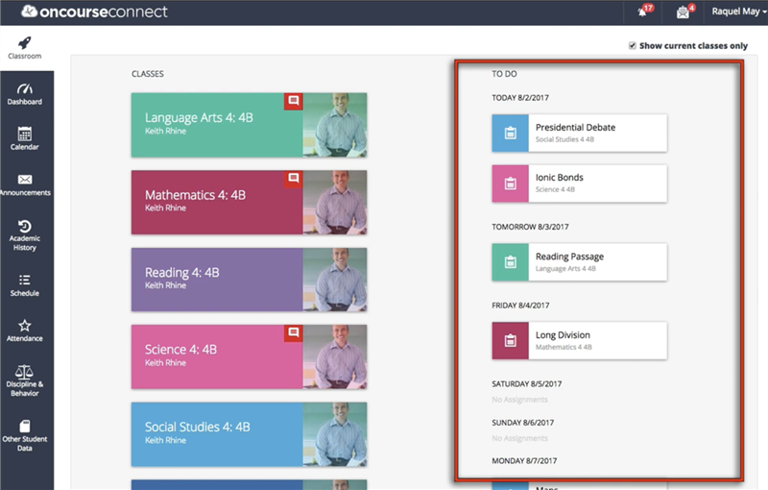Screen dimensions: 768x490
Task: Click the CLASSES section heading
Action: (x=148, y=74)
